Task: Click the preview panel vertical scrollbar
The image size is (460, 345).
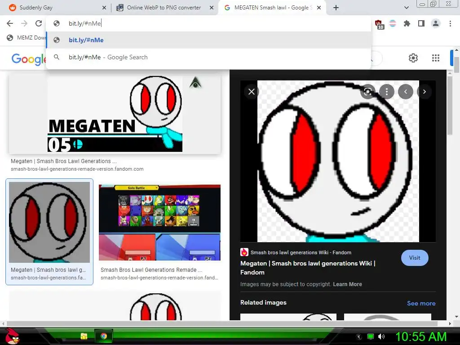Action: click(x=449, y=106)
